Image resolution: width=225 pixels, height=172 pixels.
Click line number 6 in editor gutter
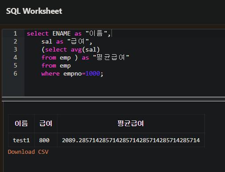coord(16,73)
